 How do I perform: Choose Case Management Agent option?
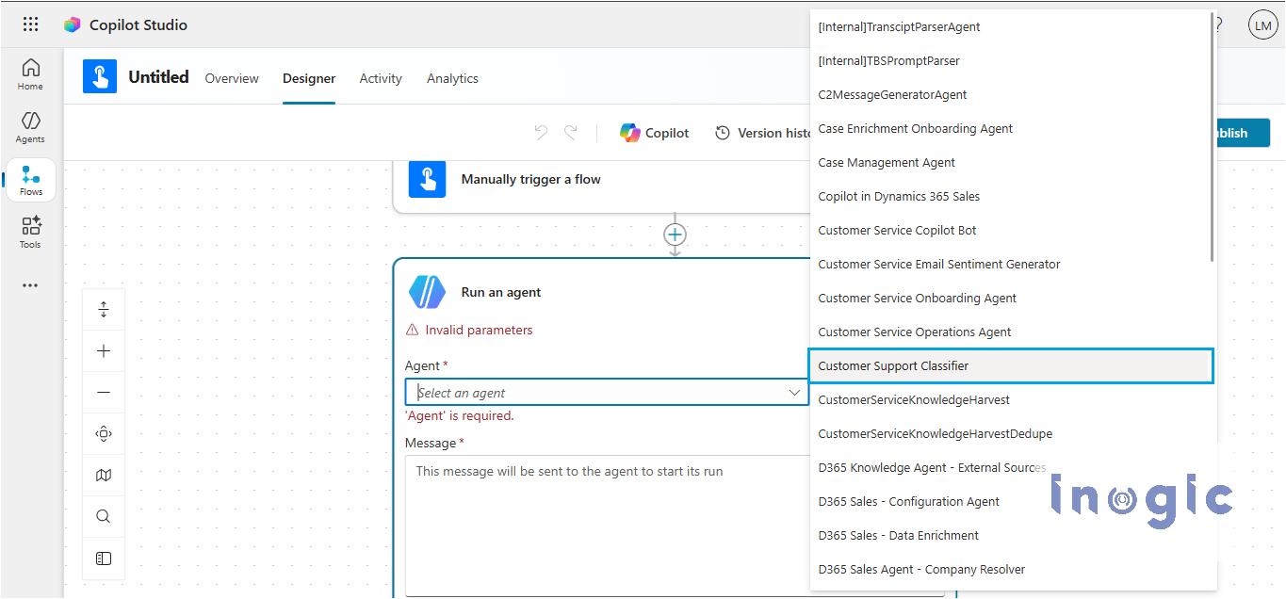(1010, 162)
